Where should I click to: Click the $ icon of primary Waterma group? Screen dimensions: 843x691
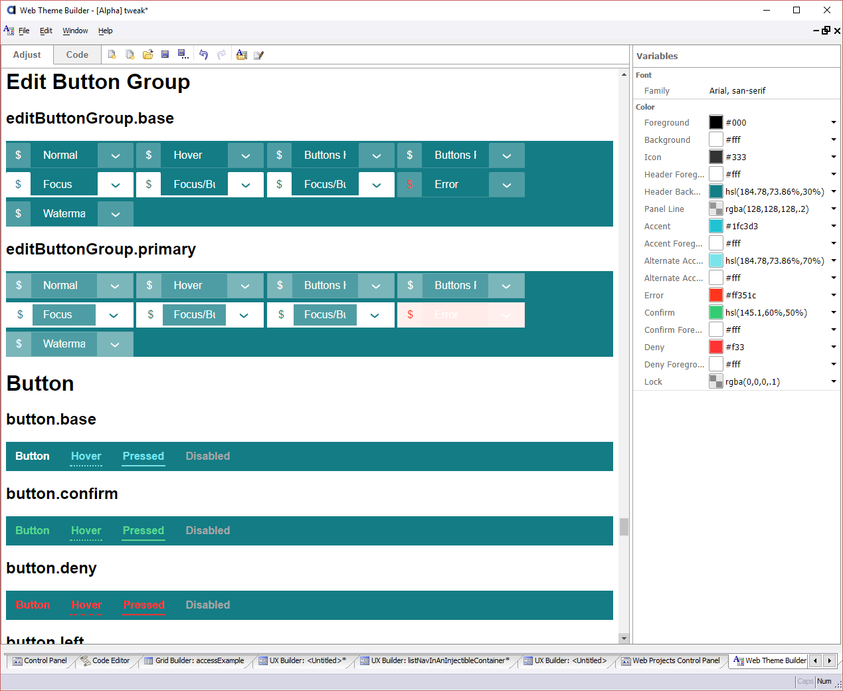coord(19,344)
